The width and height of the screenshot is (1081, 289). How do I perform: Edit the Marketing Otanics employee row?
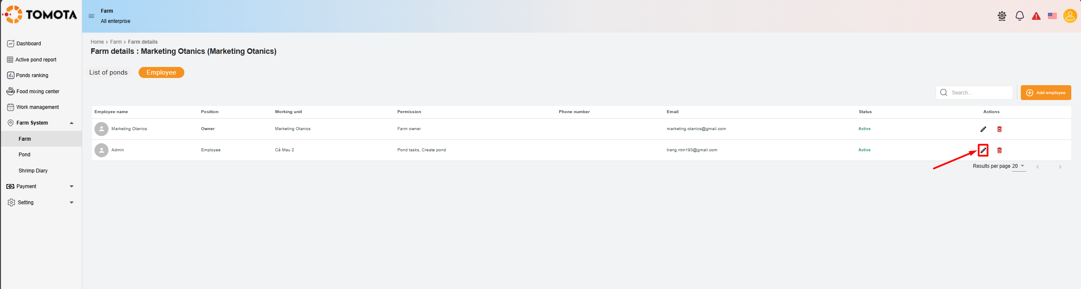[x=983, y=129]
